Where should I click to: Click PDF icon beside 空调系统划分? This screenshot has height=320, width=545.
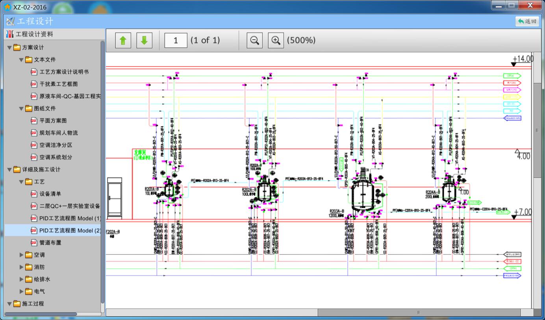pos(34,157)
